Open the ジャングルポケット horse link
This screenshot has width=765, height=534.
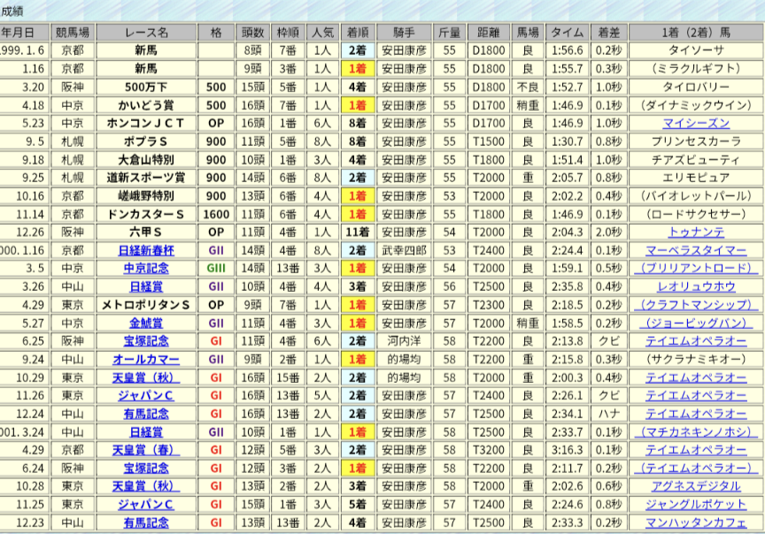click(x=695, y=505)
